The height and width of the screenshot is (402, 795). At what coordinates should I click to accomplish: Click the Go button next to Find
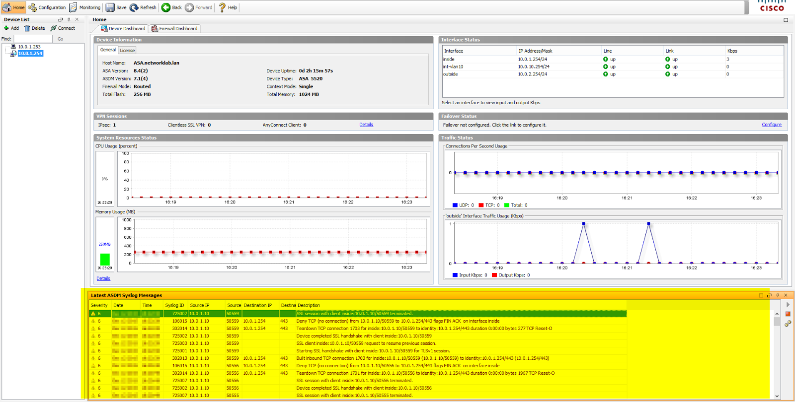pos(60,39)
